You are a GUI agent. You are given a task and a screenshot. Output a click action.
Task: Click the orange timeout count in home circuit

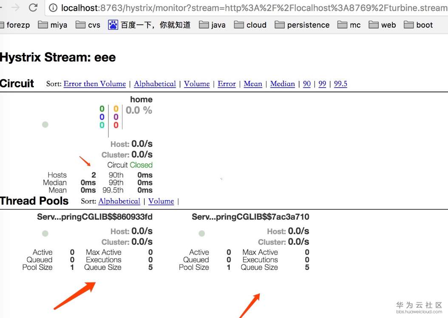click(116, 109)
